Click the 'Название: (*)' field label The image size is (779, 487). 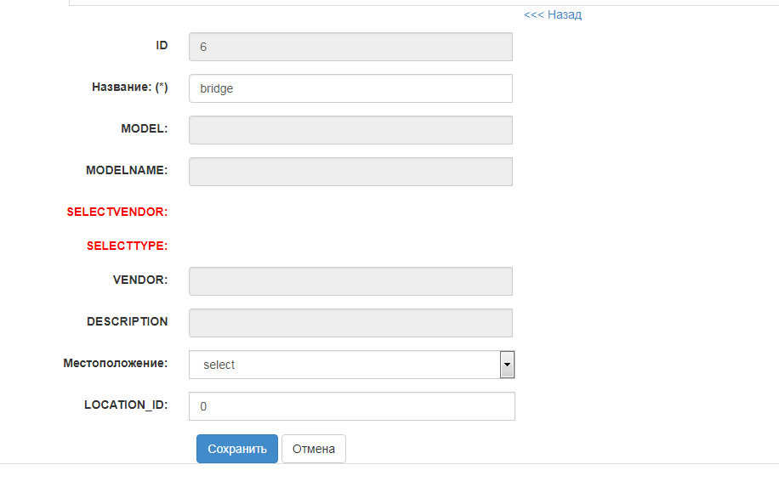129,87
